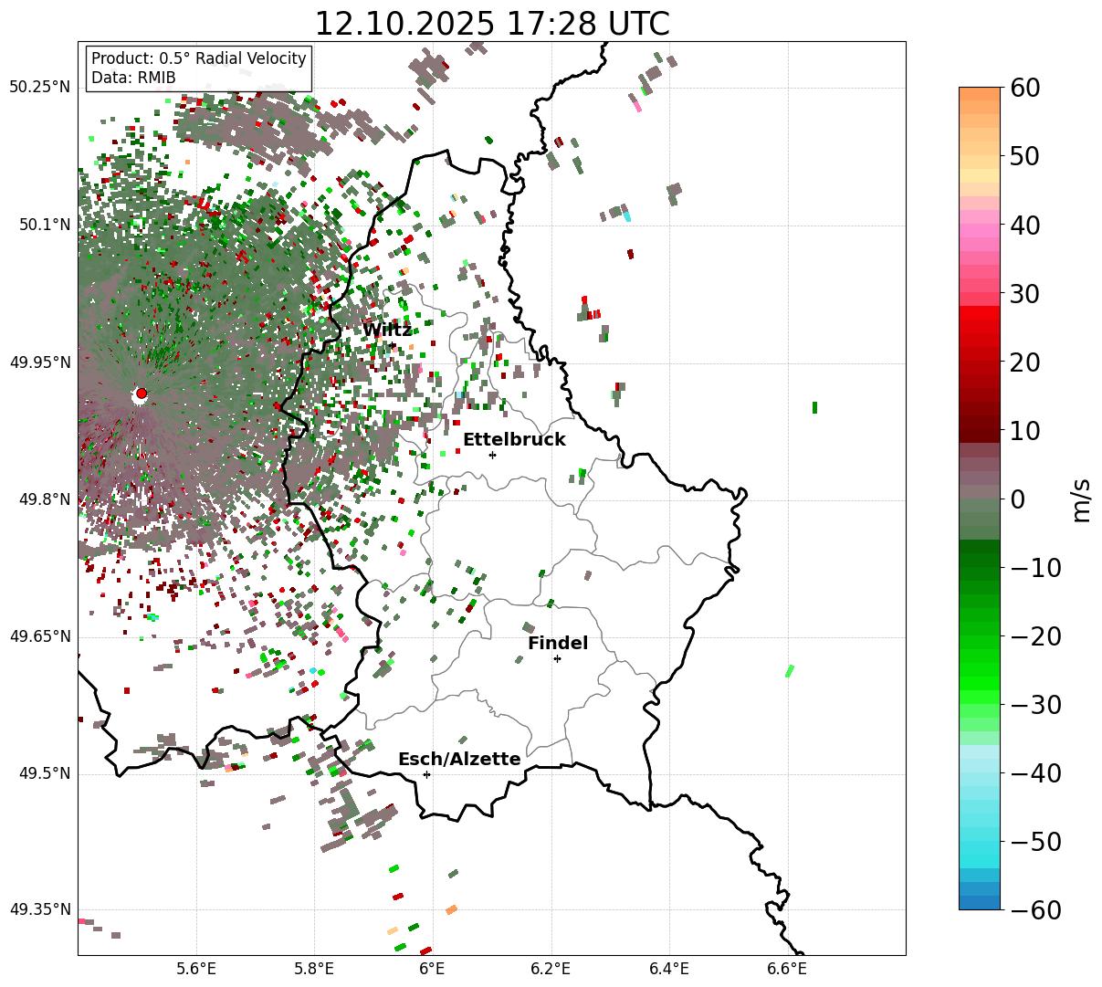1102x987 pixels.
Task: Click the colorbar tick label −20
Action: pos(1035,635)
